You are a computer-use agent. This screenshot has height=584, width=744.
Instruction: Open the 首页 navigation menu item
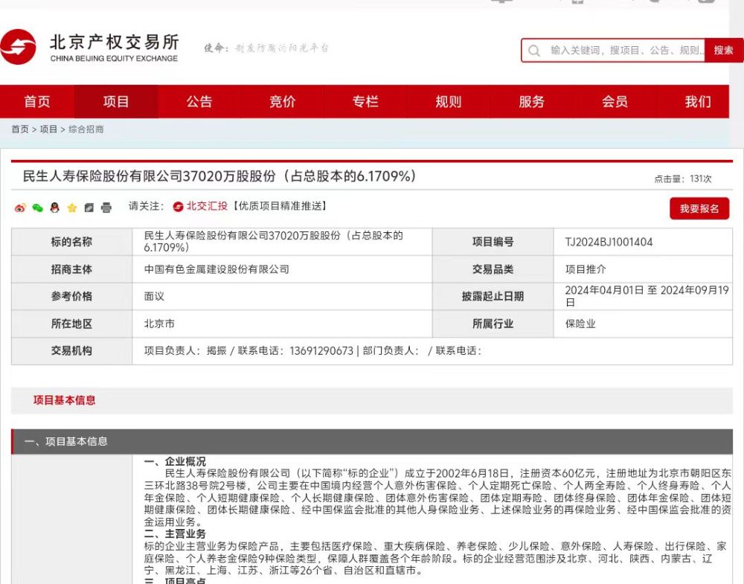click(x=37, y=101)
